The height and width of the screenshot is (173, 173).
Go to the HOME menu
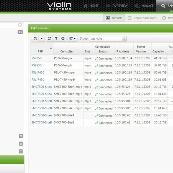coord(91,6)
